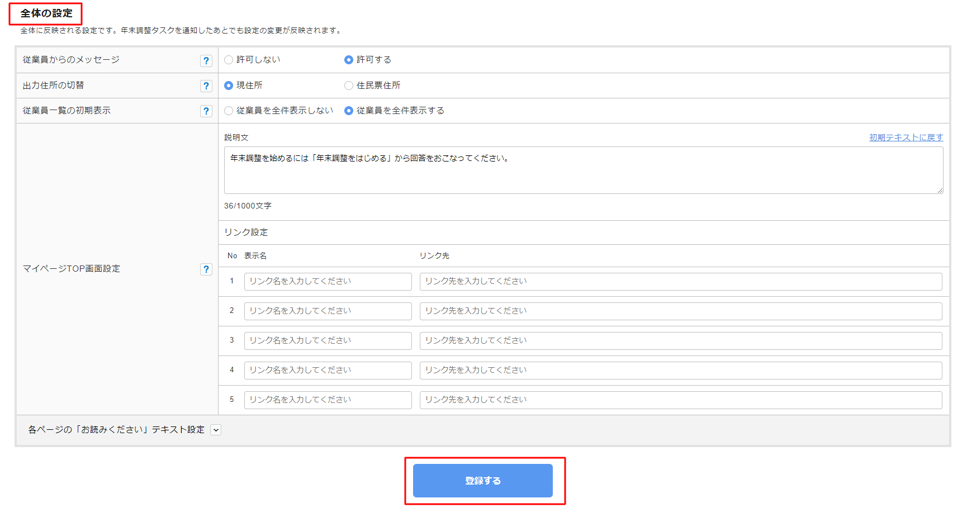Select 従業員を全件表示しない option
The width and height of the screenshot is (967, 517).
[229, 111]
